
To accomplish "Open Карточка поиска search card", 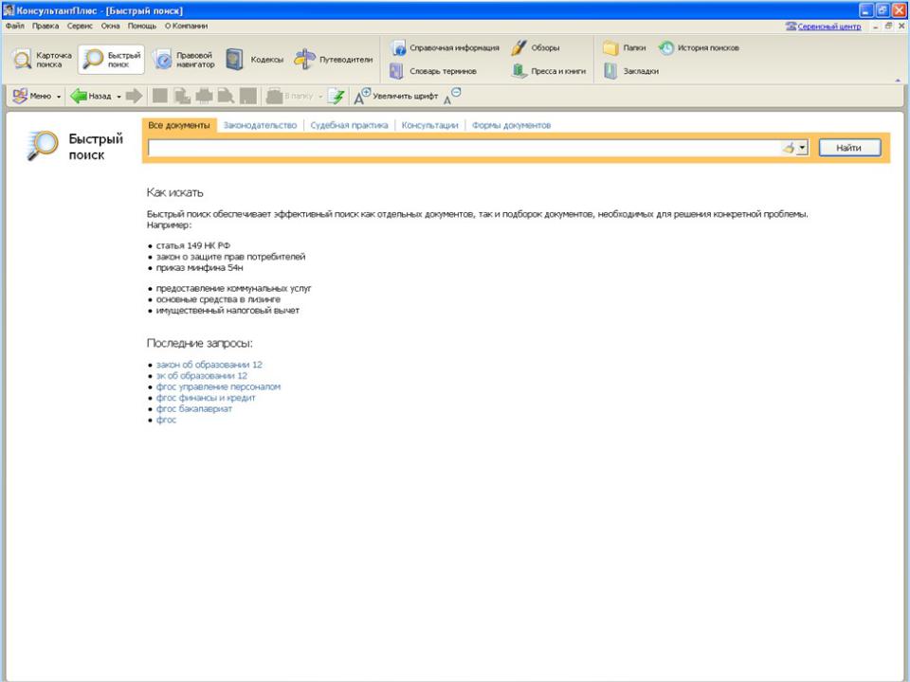I will pyautogui.click(x=43, y=60).
